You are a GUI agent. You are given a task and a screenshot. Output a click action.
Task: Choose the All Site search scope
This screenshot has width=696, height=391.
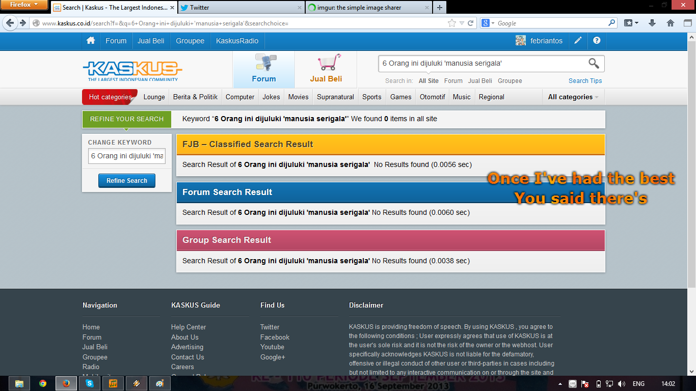pos(429,81)
